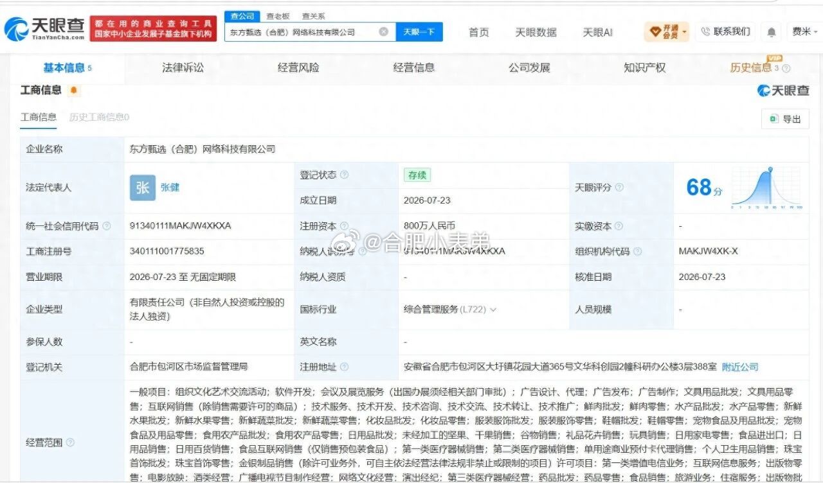Open the 公司发展 tab

tap(529, 67)
